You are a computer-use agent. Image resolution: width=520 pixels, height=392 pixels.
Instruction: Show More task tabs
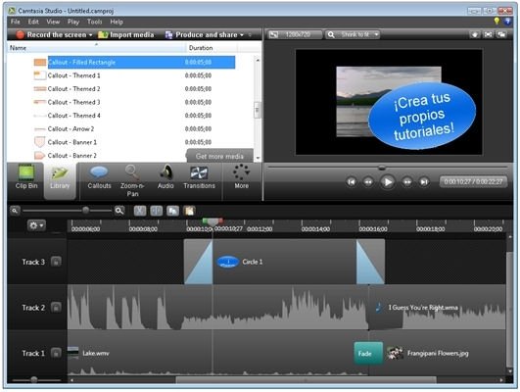241,177
